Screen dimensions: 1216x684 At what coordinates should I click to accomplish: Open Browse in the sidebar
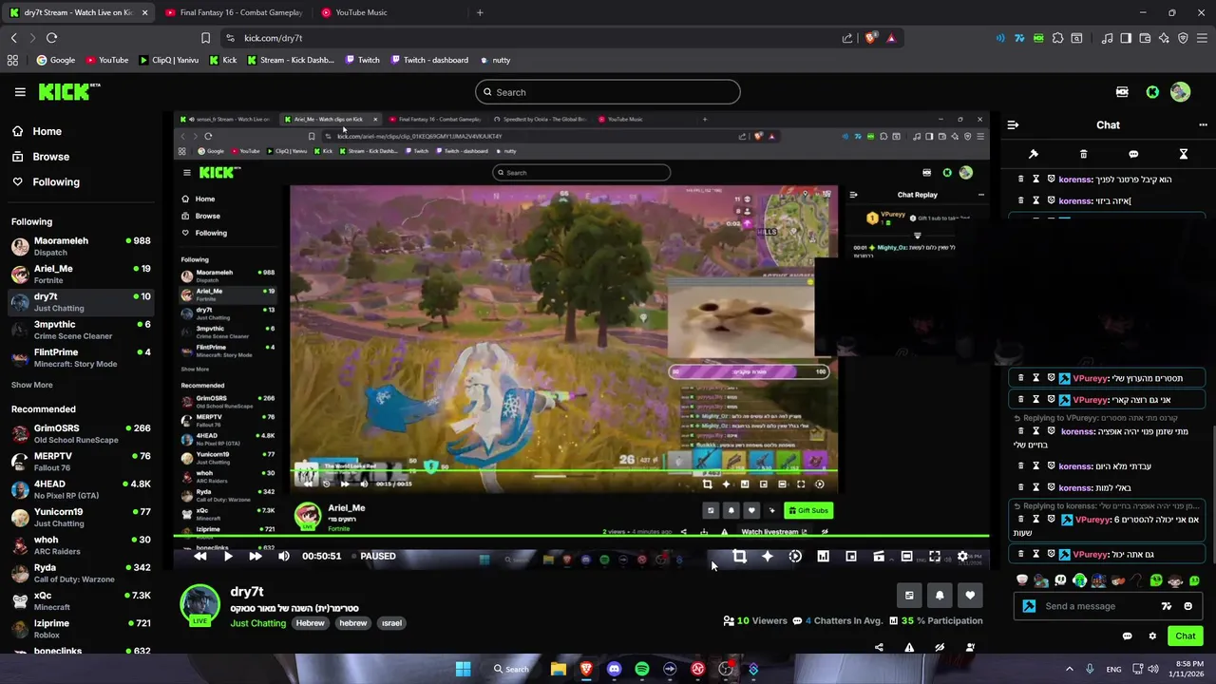41,157
